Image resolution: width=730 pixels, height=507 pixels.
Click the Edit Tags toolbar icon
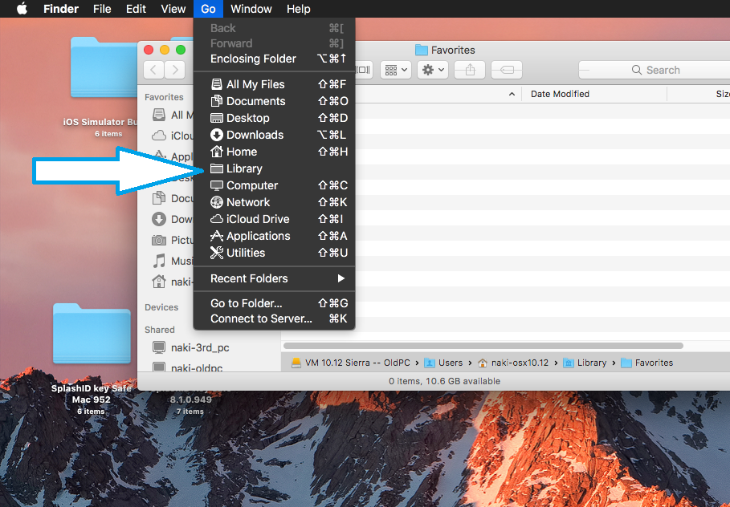[507, 70]
